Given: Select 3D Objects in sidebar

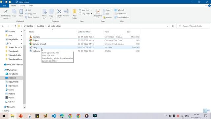Looking at the screenshot, I should pos(13,74).
